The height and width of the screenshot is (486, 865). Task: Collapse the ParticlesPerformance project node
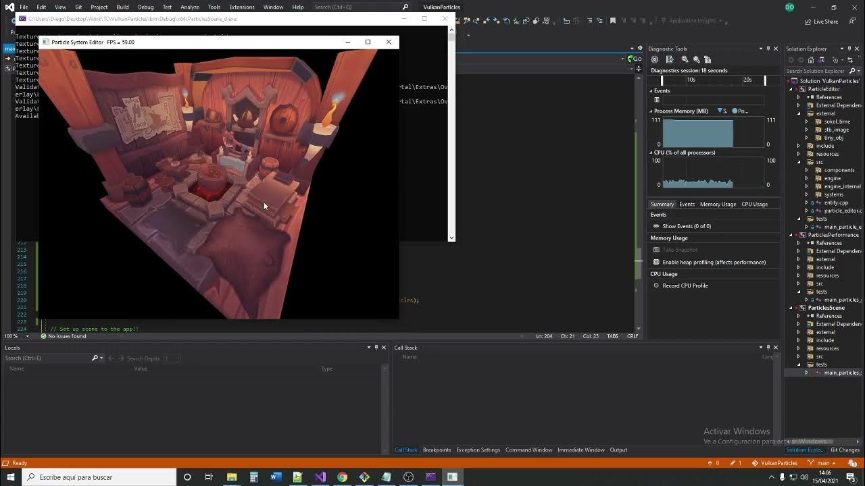(x=791, y=235)
